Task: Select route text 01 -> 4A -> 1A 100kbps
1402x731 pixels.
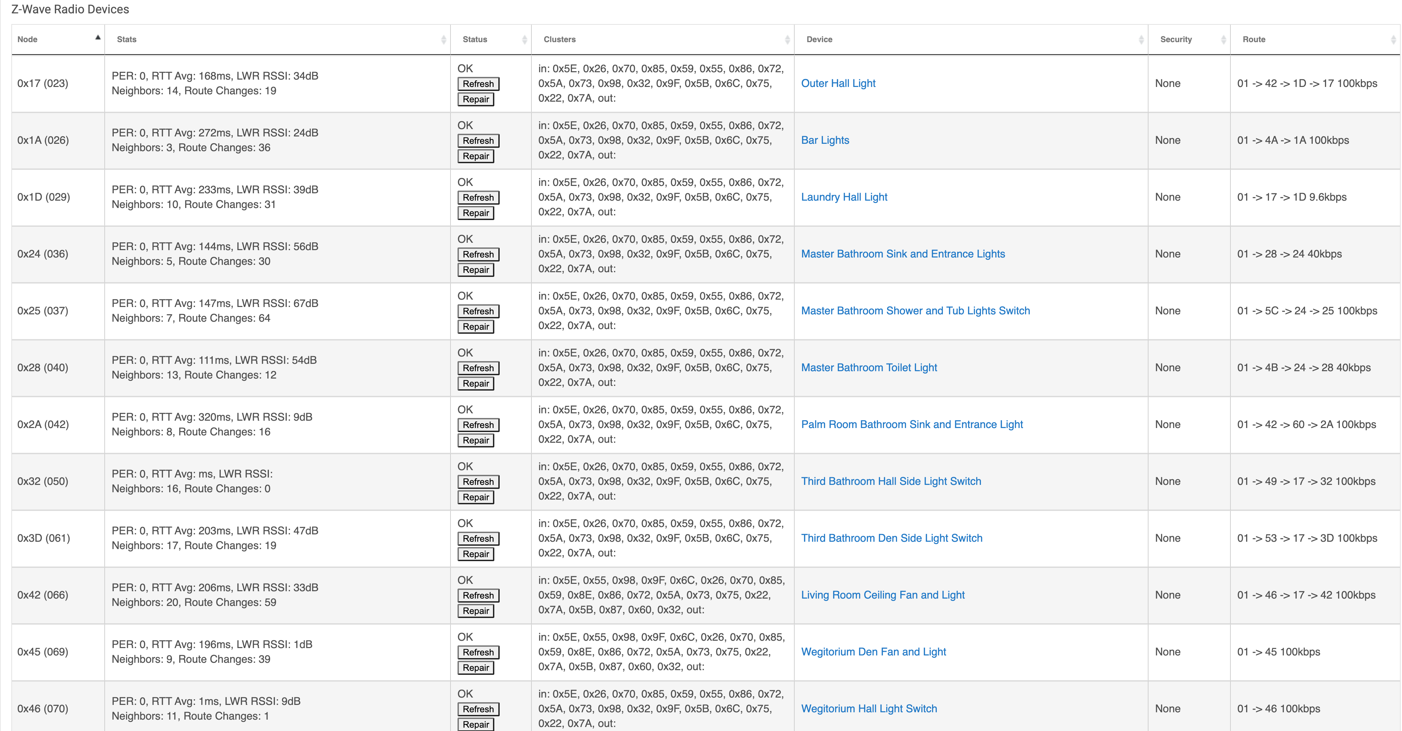Action: 1293,140
